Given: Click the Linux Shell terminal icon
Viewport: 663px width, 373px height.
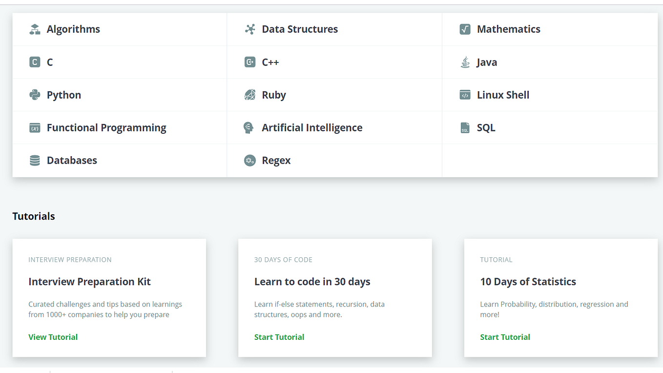Looking at the screenshot, I should 465,95.
